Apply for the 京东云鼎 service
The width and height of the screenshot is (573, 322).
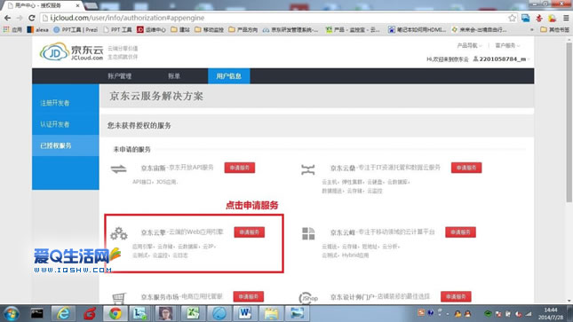(466, 168)
